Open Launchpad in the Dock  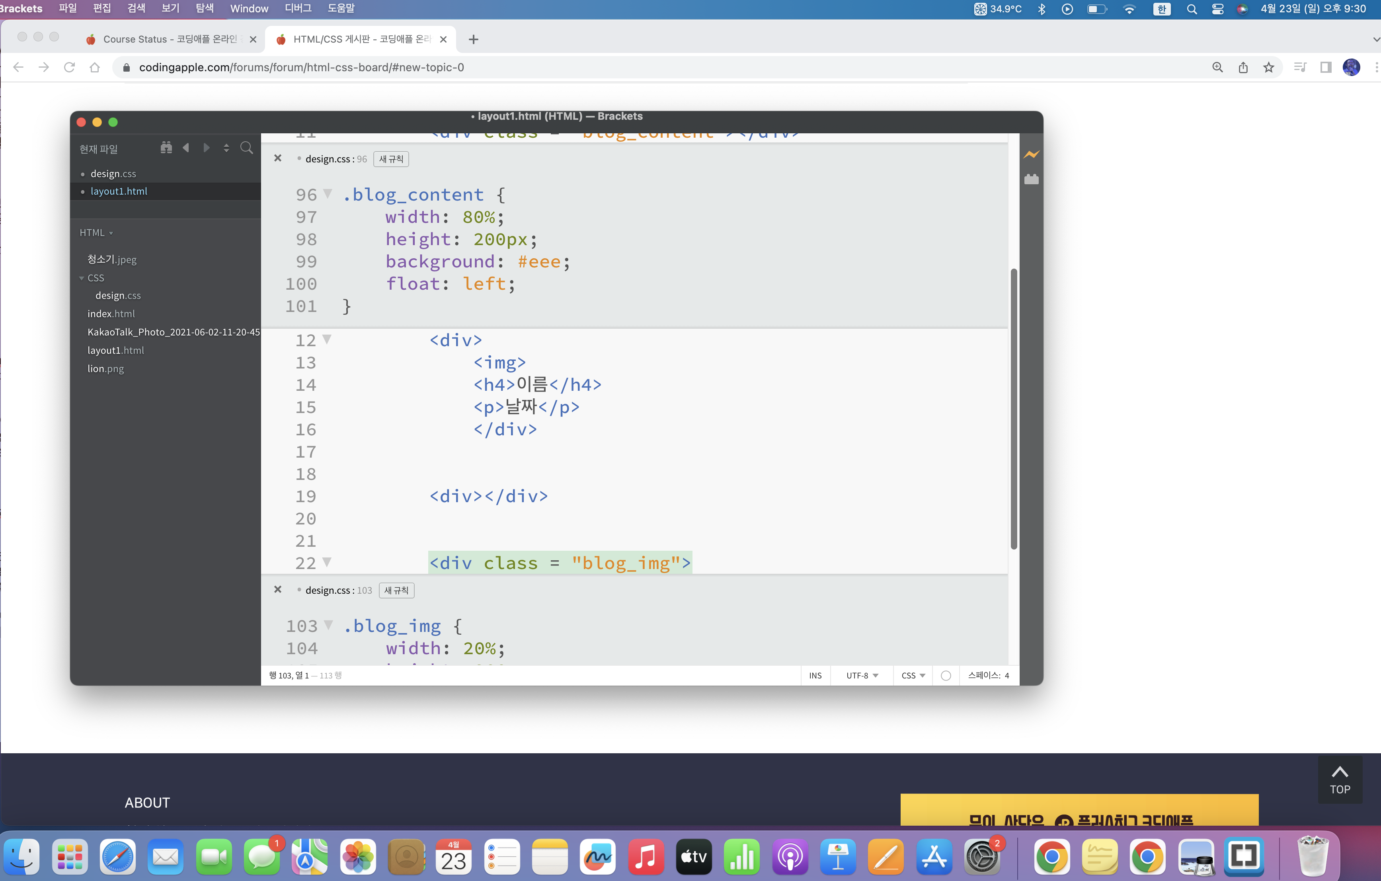click(x=70, y=857)
